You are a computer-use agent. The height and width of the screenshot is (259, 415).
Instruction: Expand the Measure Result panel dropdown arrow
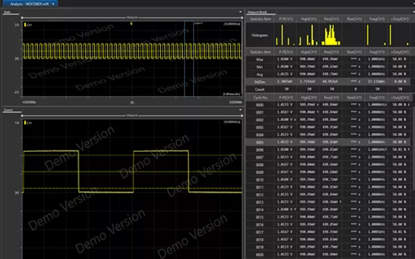(x=413, y=12)
